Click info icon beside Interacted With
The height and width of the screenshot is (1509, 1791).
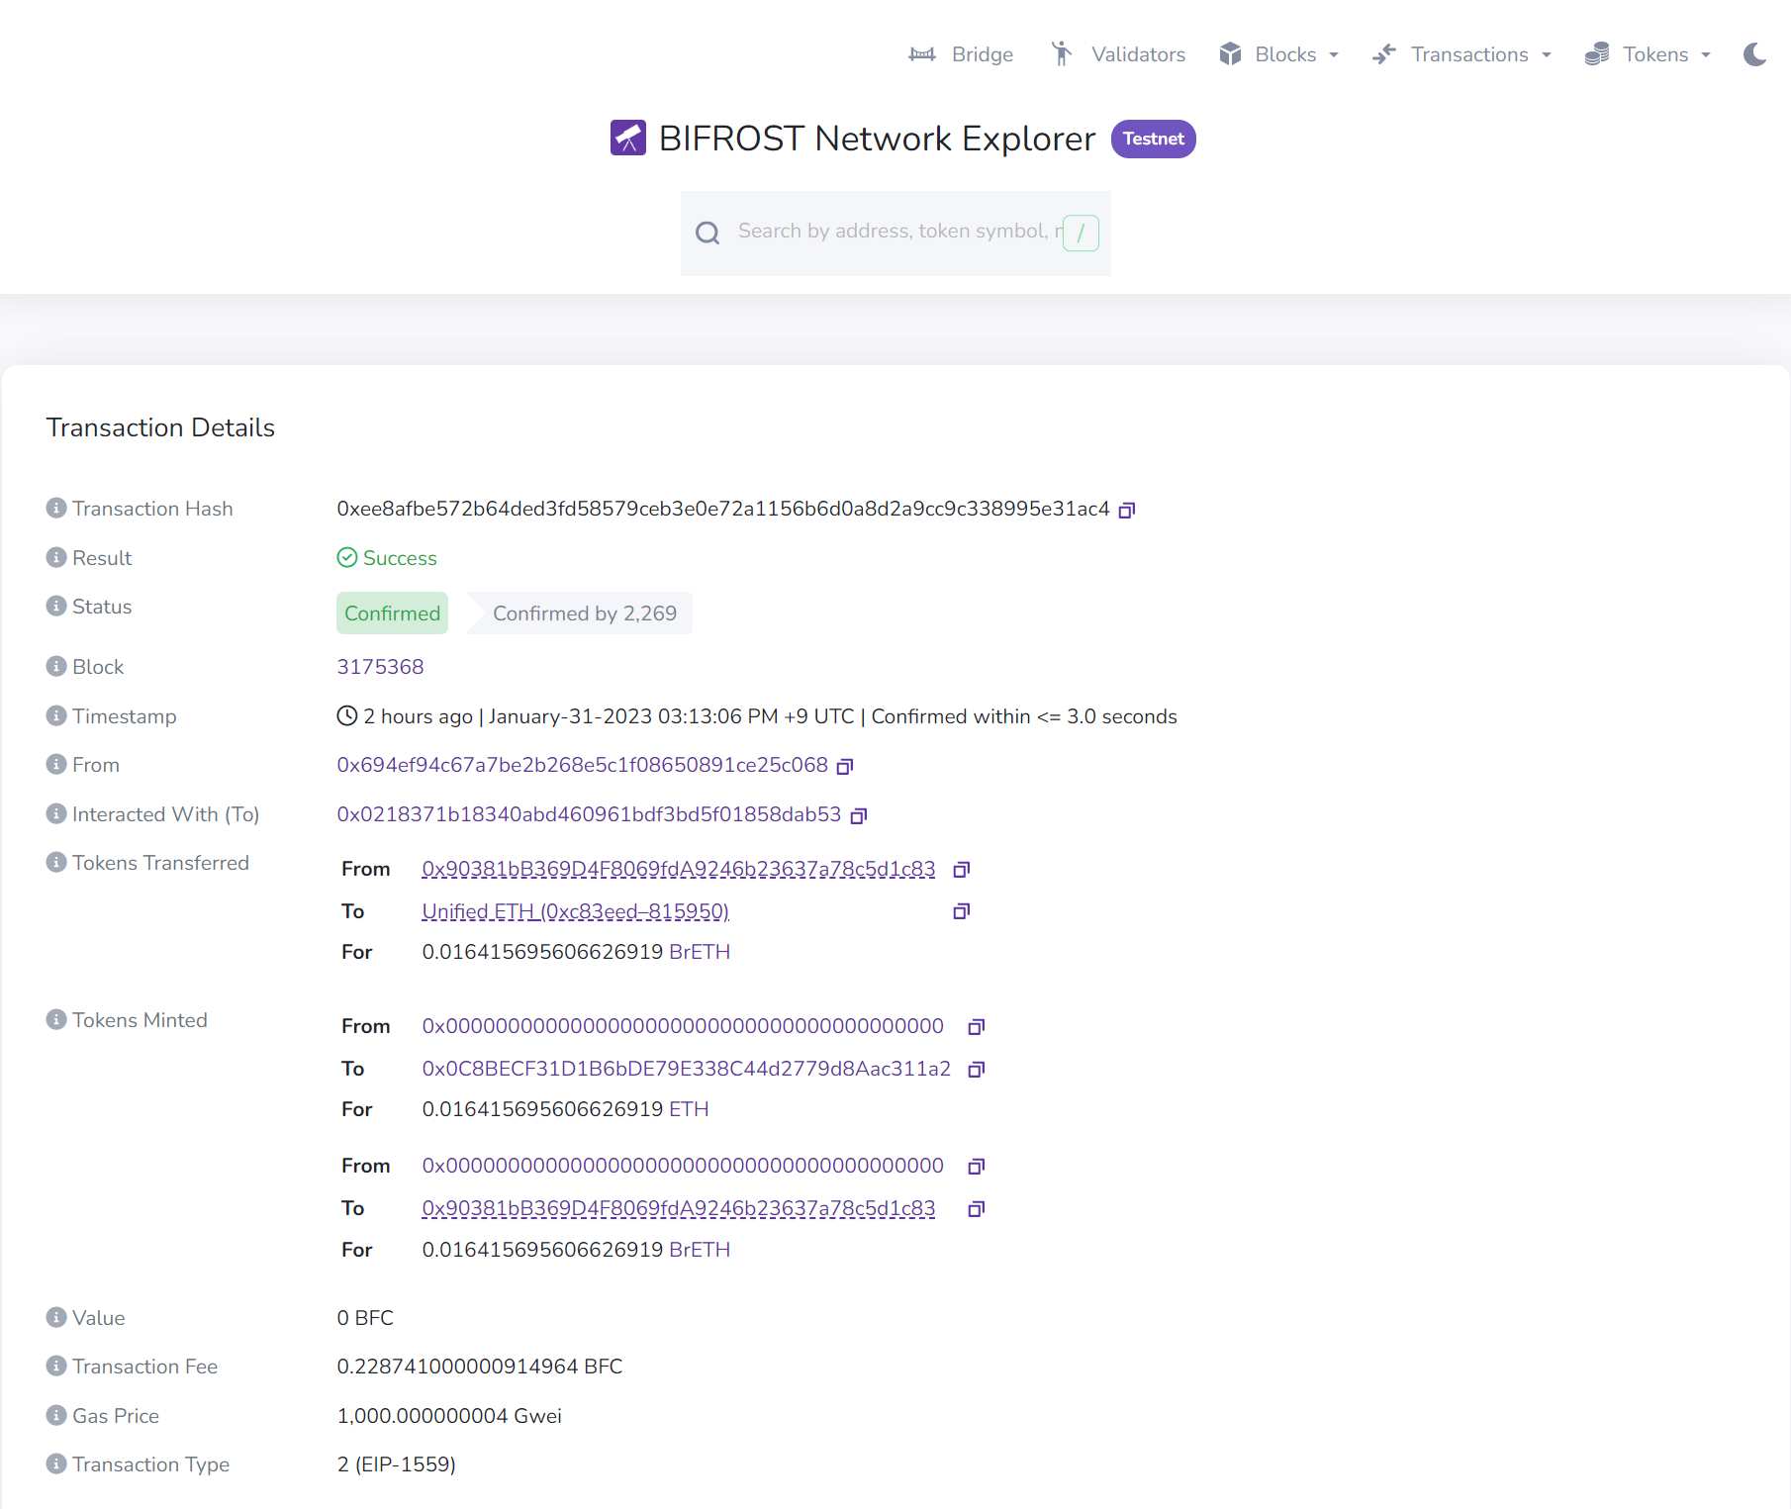pyautogui.click(x=56, y=813)
